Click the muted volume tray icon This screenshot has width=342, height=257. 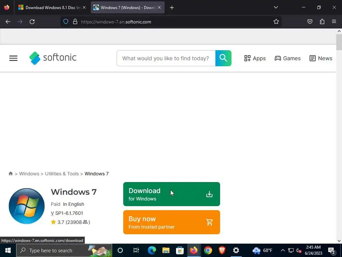tap(299, 250)
